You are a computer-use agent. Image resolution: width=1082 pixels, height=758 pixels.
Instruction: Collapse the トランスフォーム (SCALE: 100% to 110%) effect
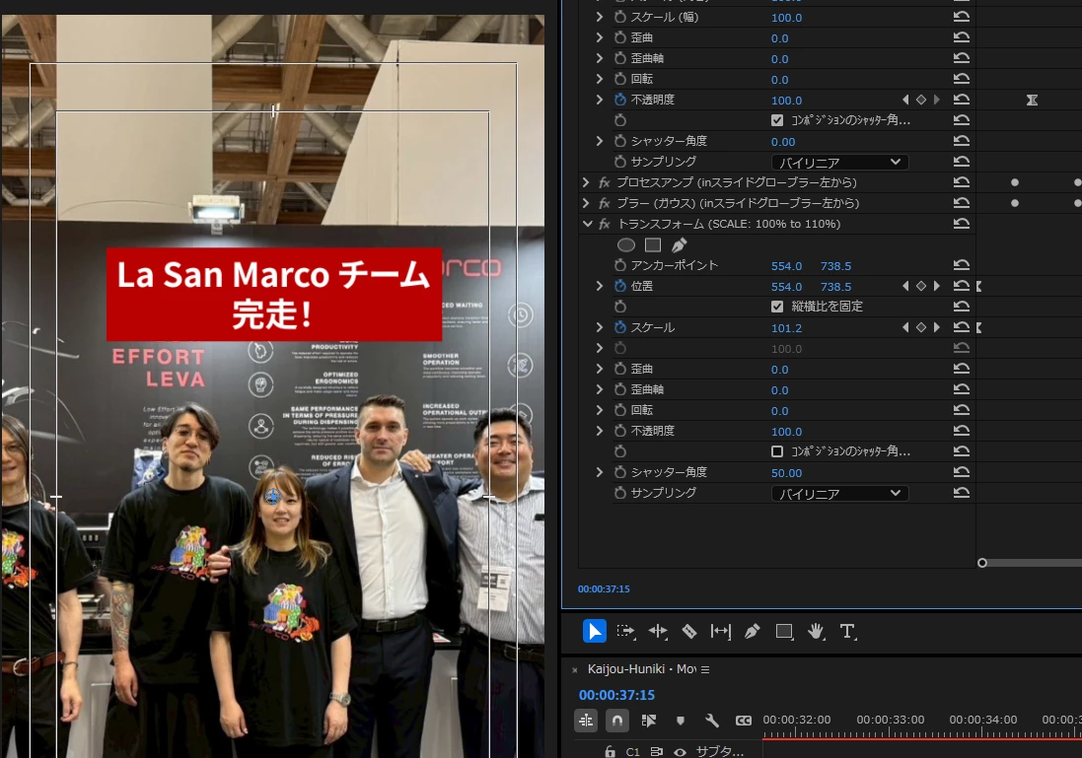(x=587, y=224)
